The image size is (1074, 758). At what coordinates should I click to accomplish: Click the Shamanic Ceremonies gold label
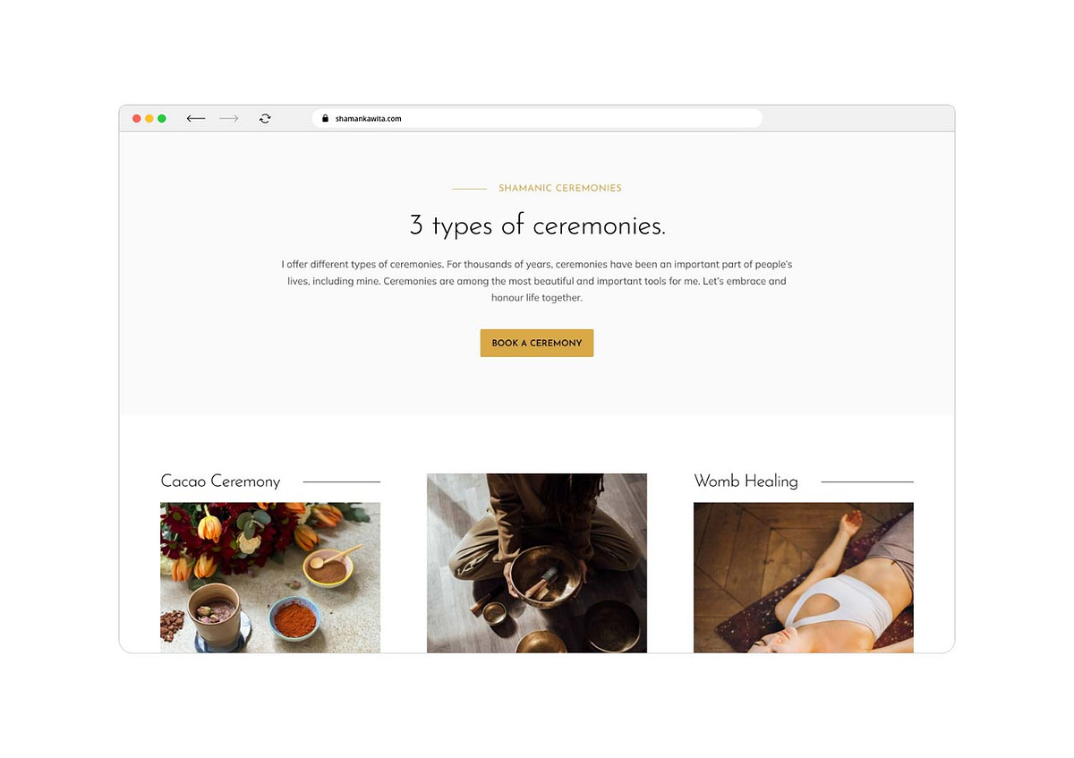pos(560,188)
